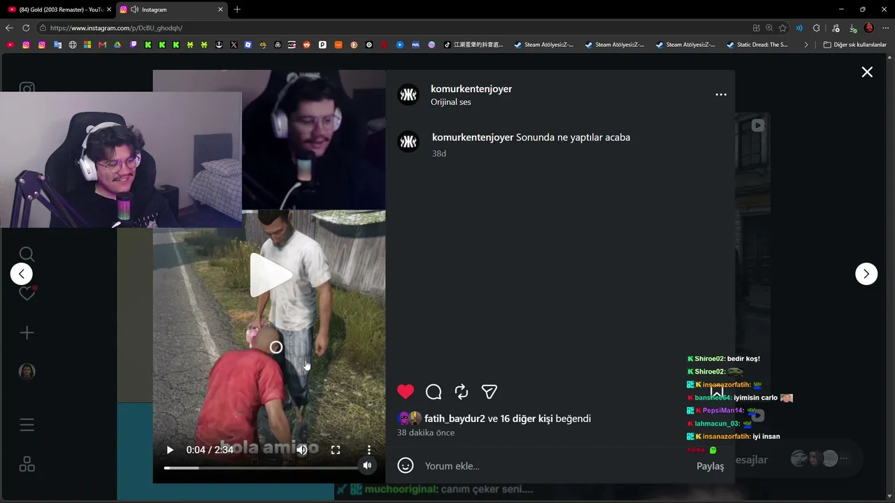Click the Orijinal ses audio link

(x=451, y=102)
